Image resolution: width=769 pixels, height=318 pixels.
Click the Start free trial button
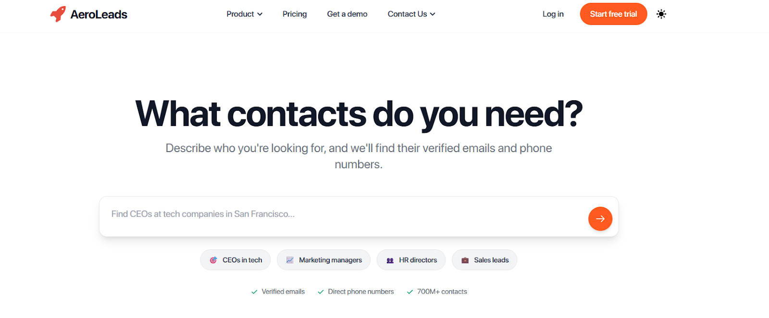613,14
